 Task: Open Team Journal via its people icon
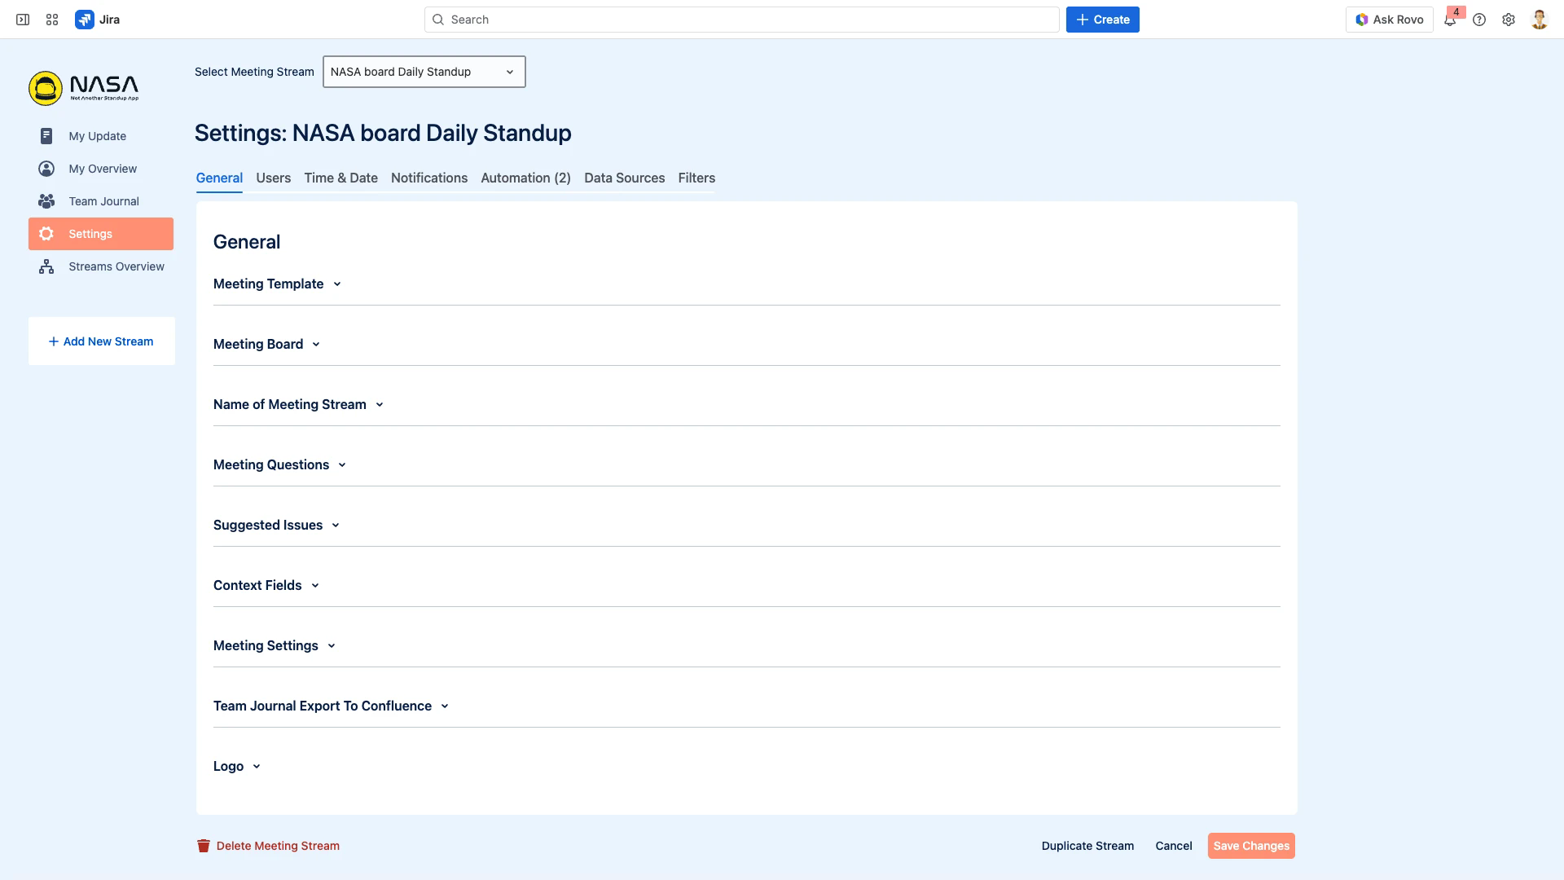coord(46,201)
